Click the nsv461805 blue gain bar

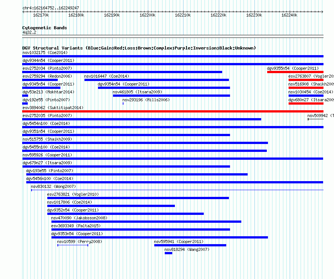coord(172,96)
